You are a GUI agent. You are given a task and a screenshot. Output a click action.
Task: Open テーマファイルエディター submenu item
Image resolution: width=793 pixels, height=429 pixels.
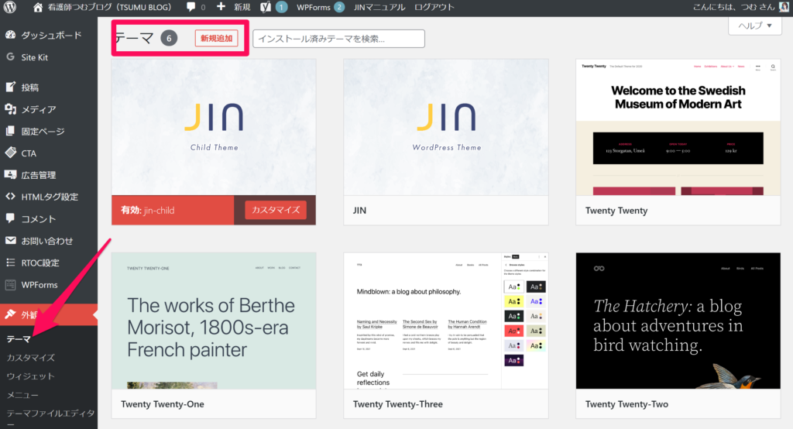(50, 418)
